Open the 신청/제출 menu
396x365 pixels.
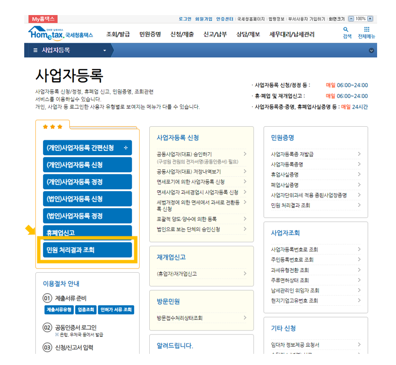[182, 34]
